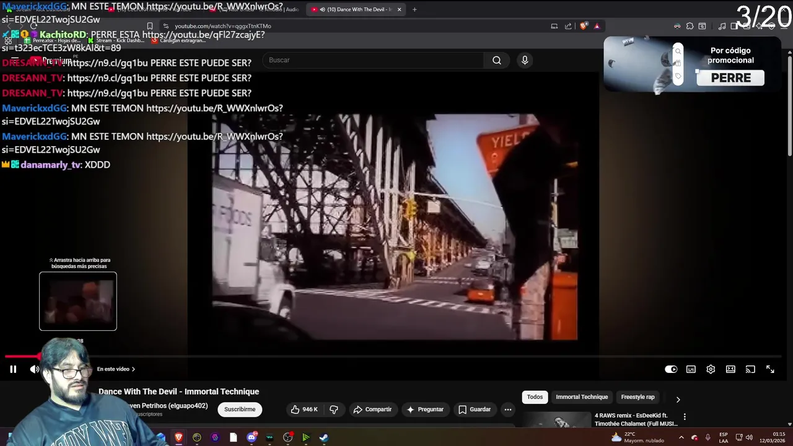Image resolution: width=793 pixels, height=446 pixels.
Task: Switch to theater mode view
Action: tap(730, 369)
